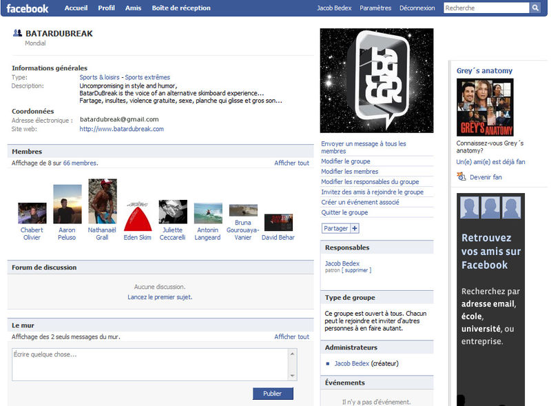Image resolution: width=551 pixels, height=406 pixels.
Task: Click Un(e) ami(e) est déjà fan
Action: [491, 162]
